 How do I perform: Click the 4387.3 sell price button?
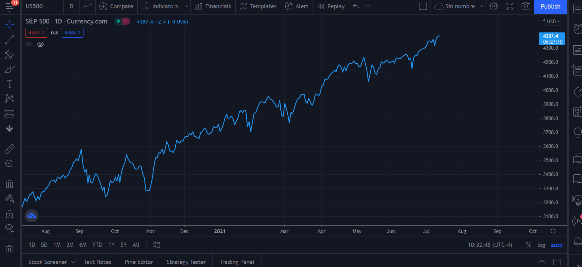pyautogui.click(x=36, y=33)
